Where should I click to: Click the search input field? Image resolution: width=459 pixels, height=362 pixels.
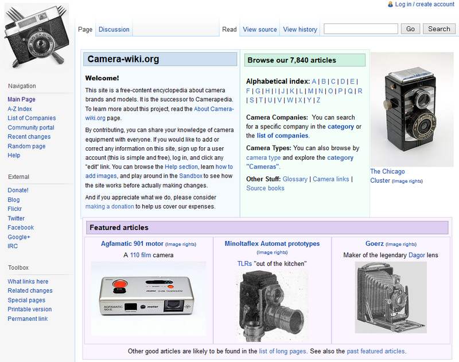point(361,29)
